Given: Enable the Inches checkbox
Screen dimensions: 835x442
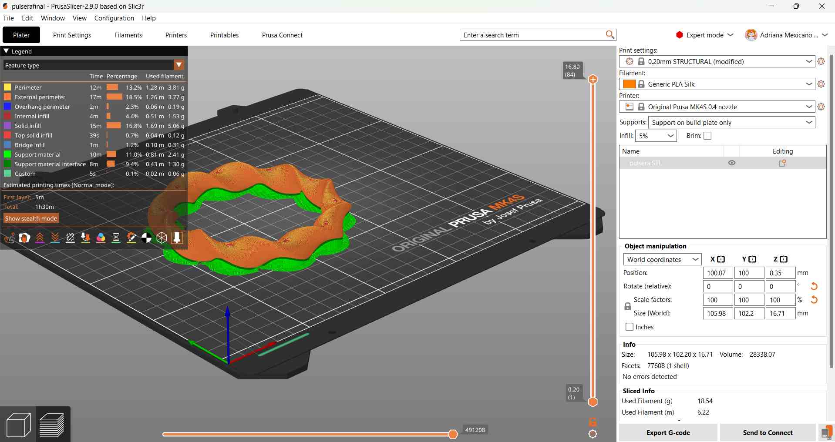Looking at the screenshot, I should 629,327.
